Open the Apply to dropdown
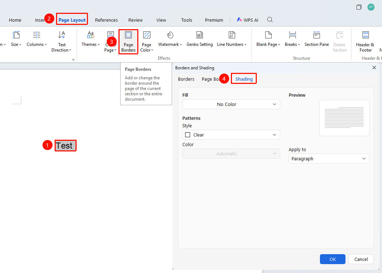Image resolution: width=382 pixels, height=273 pixels. coord(329,159)
